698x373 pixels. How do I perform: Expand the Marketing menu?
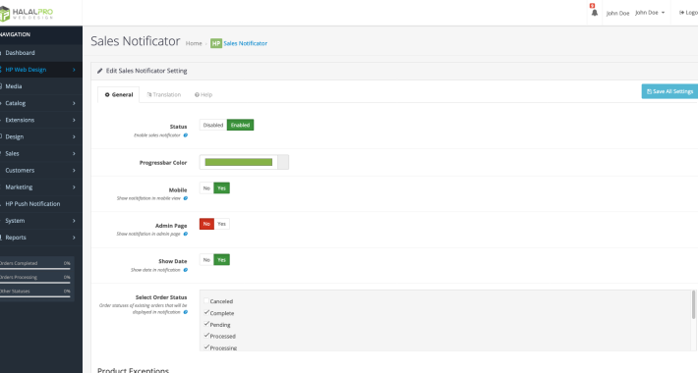[x=41, y=187]
